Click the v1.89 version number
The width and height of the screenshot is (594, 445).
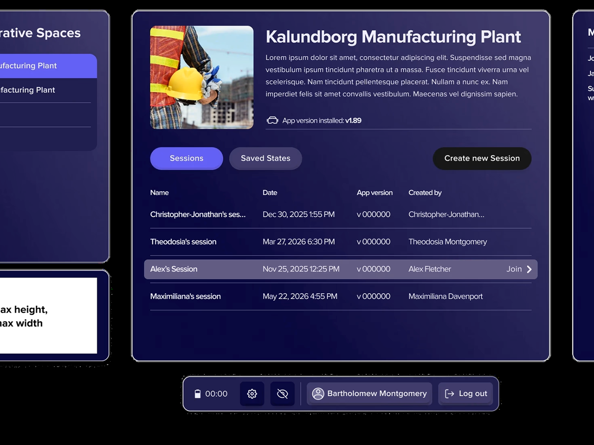coord(353,121)
